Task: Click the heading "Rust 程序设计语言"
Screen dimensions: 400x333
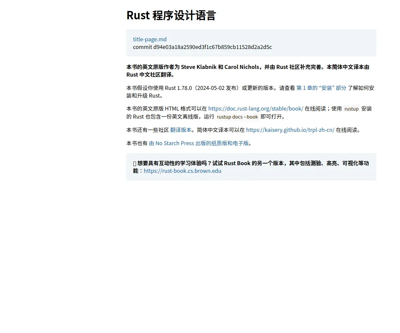Action: point(171,16)
